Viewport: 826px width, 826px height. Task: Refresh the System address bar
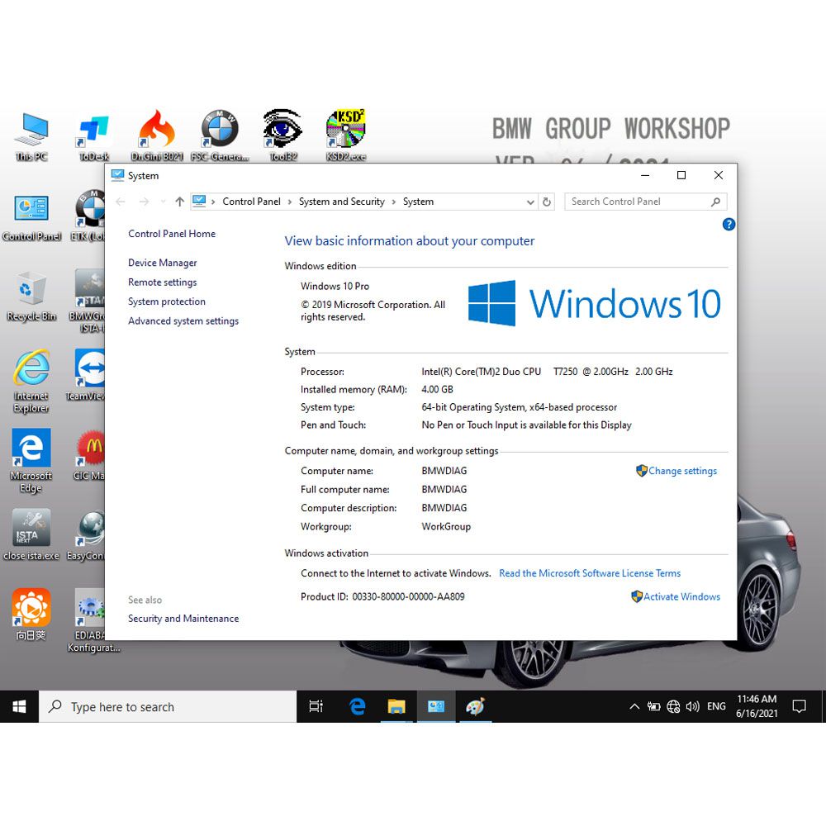point(547,202)
